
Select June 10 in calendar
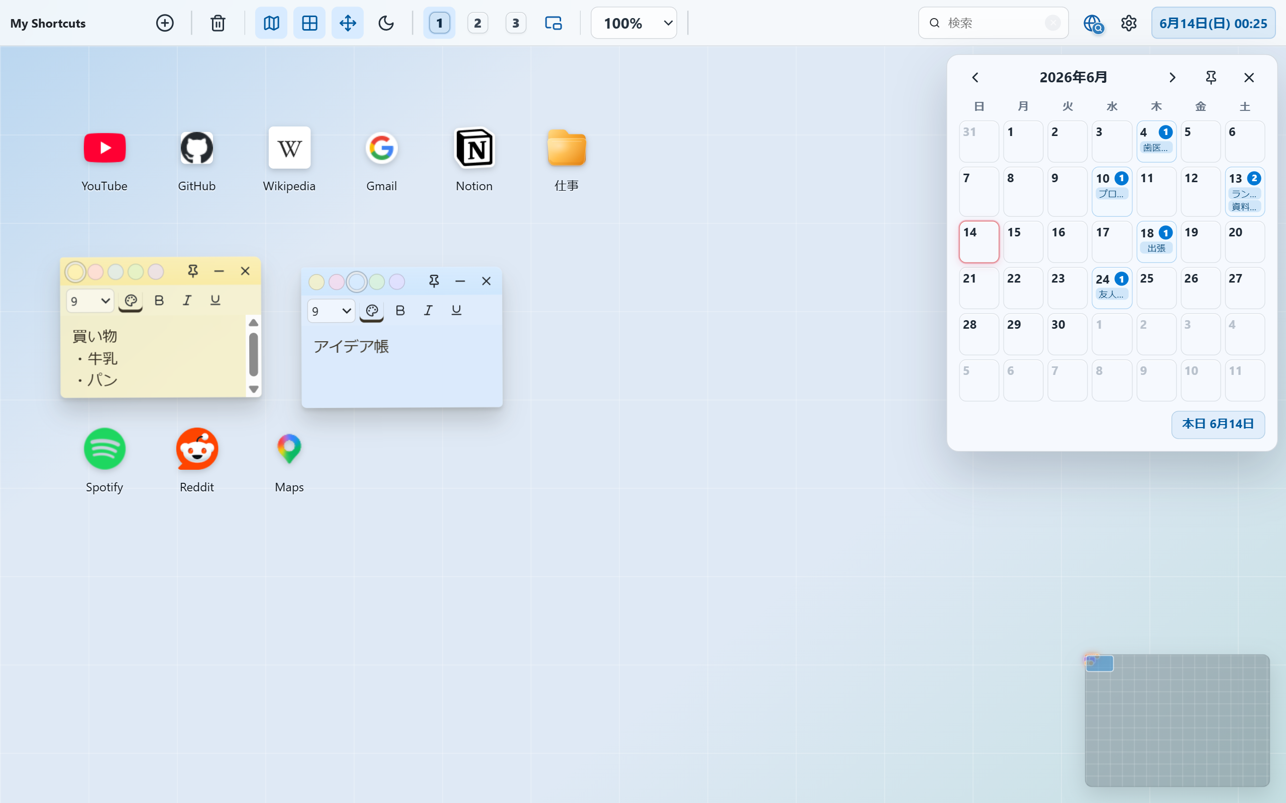click(x=1112, y=191)
